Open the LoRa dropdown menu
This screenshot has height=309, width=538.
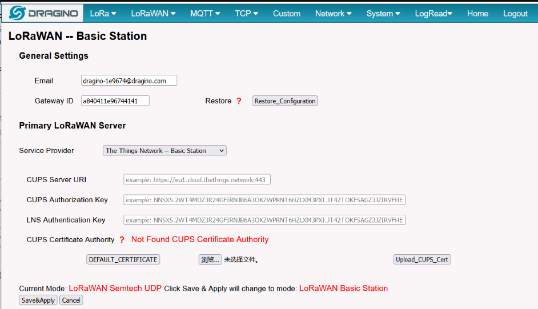tap(103, 13)
